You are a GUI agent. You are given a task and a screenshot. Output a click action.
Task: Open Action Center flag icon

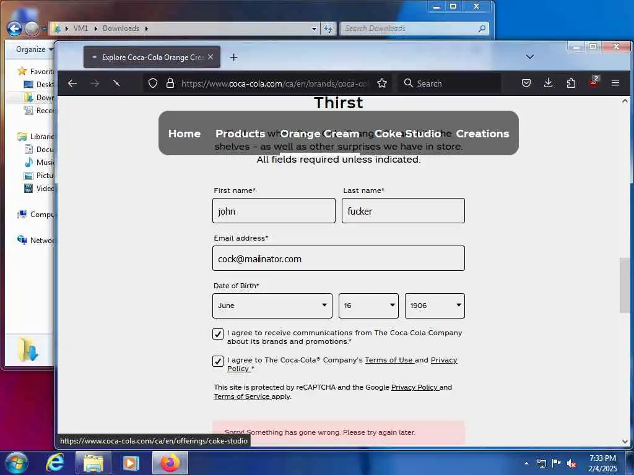click(x=557, y=463)
